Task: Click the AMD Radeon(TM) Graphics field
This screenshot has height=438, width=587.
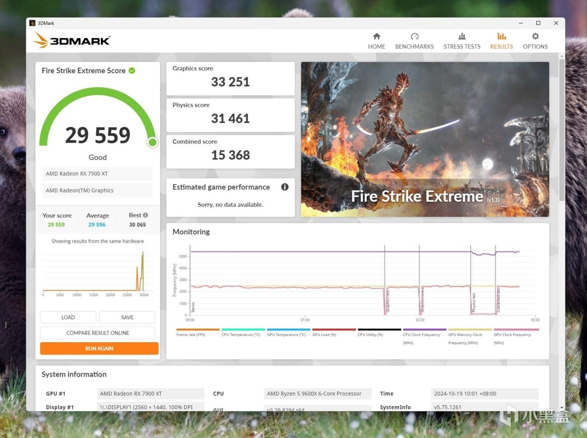Action: 97,190
